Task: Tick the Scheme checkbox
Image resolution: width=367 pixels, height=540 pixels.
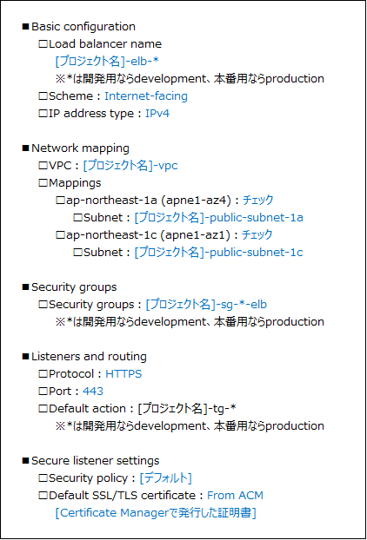Action: [43, 96]
